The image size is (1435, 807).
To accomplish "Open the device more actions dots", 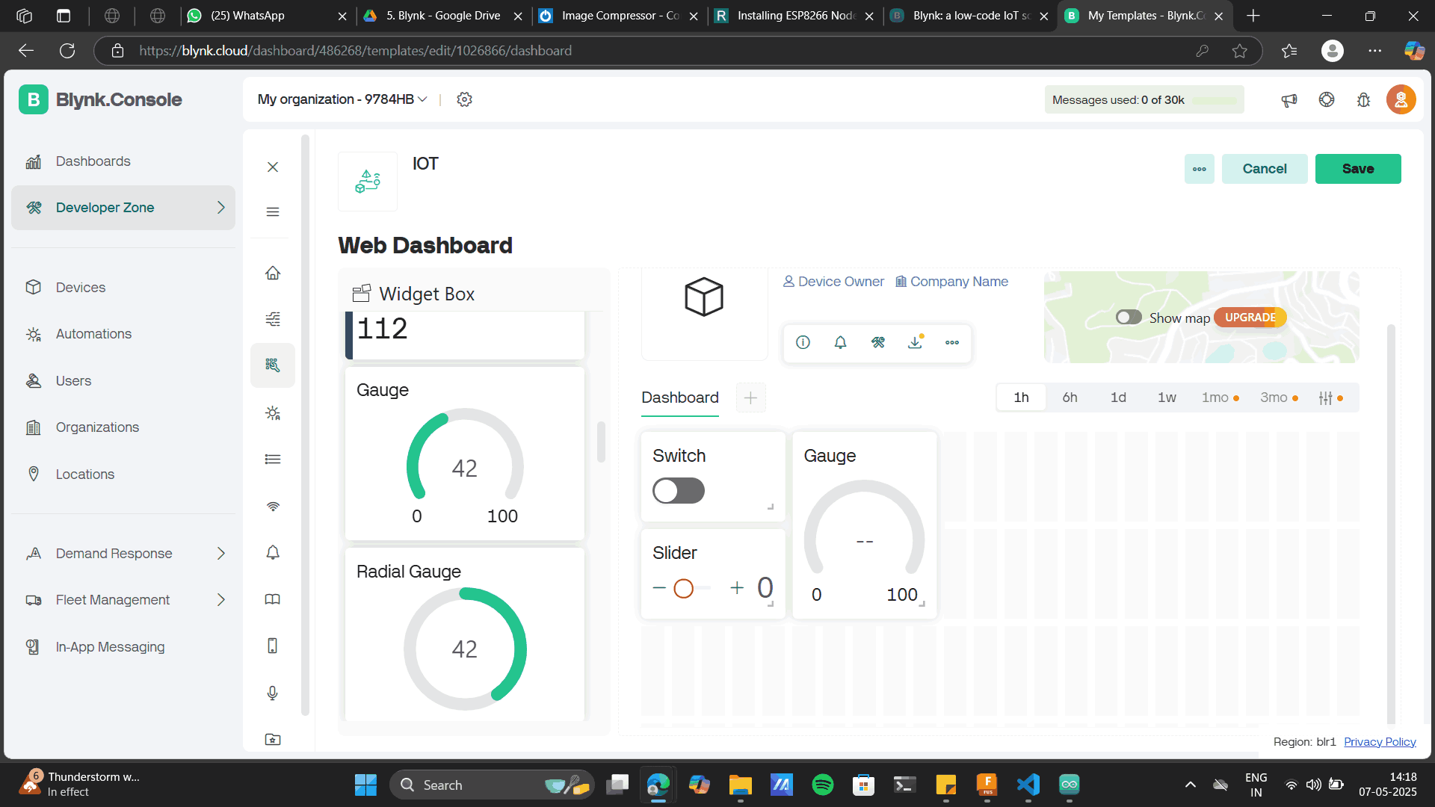I will tap(952, 342).
